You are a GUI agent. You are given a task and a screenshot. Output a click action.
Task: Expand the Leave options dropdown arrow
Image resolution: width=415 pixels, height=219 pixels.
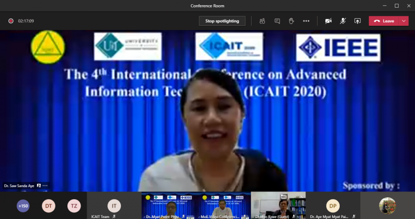pyautogui.click(x=404, y=21)
